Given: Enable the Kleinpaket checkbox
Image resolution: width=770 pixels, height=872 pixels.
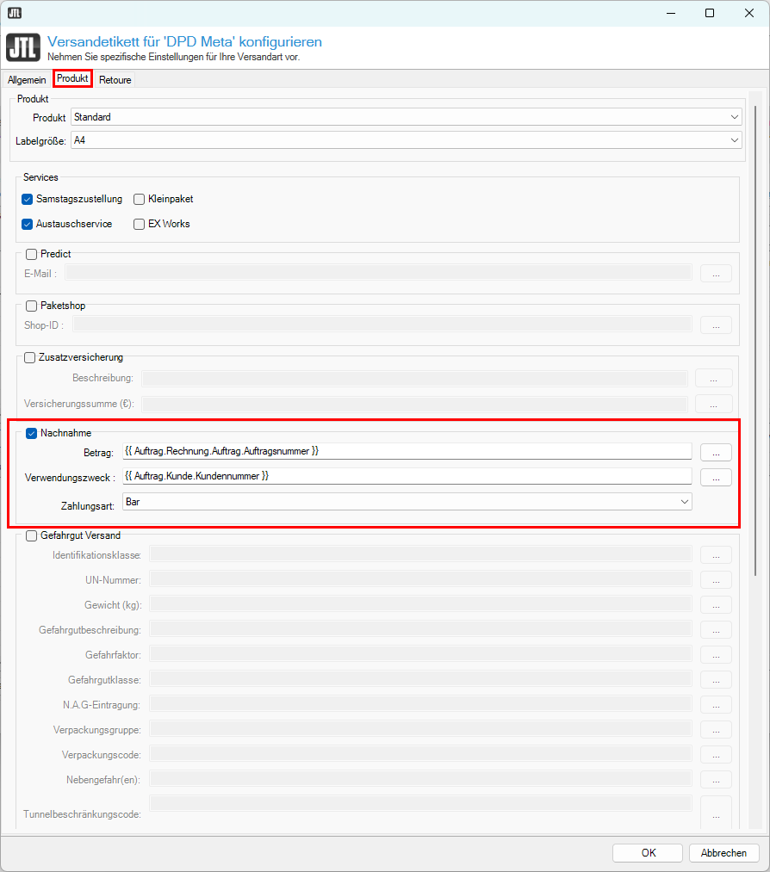Looking at the screenshot, I should (140, 199).
